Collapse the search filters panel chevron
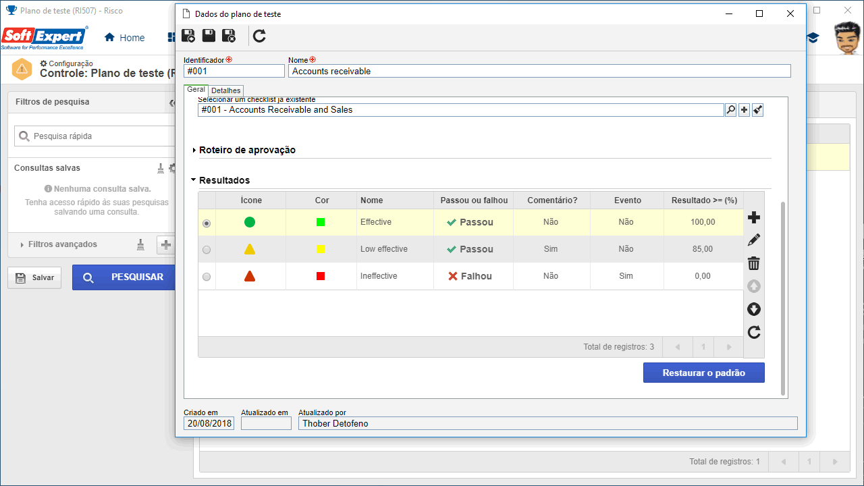Screen dimensions: 864x486 (x=171, y=103)
